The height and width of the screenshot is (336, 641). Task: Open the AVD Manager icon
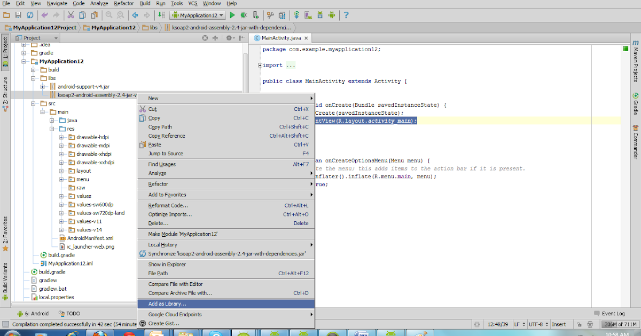307,15
